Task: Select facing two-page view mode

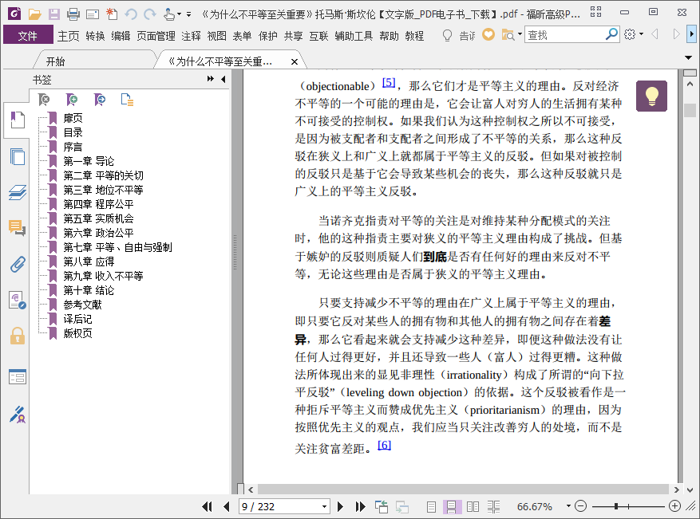Action: coord(473,506)
